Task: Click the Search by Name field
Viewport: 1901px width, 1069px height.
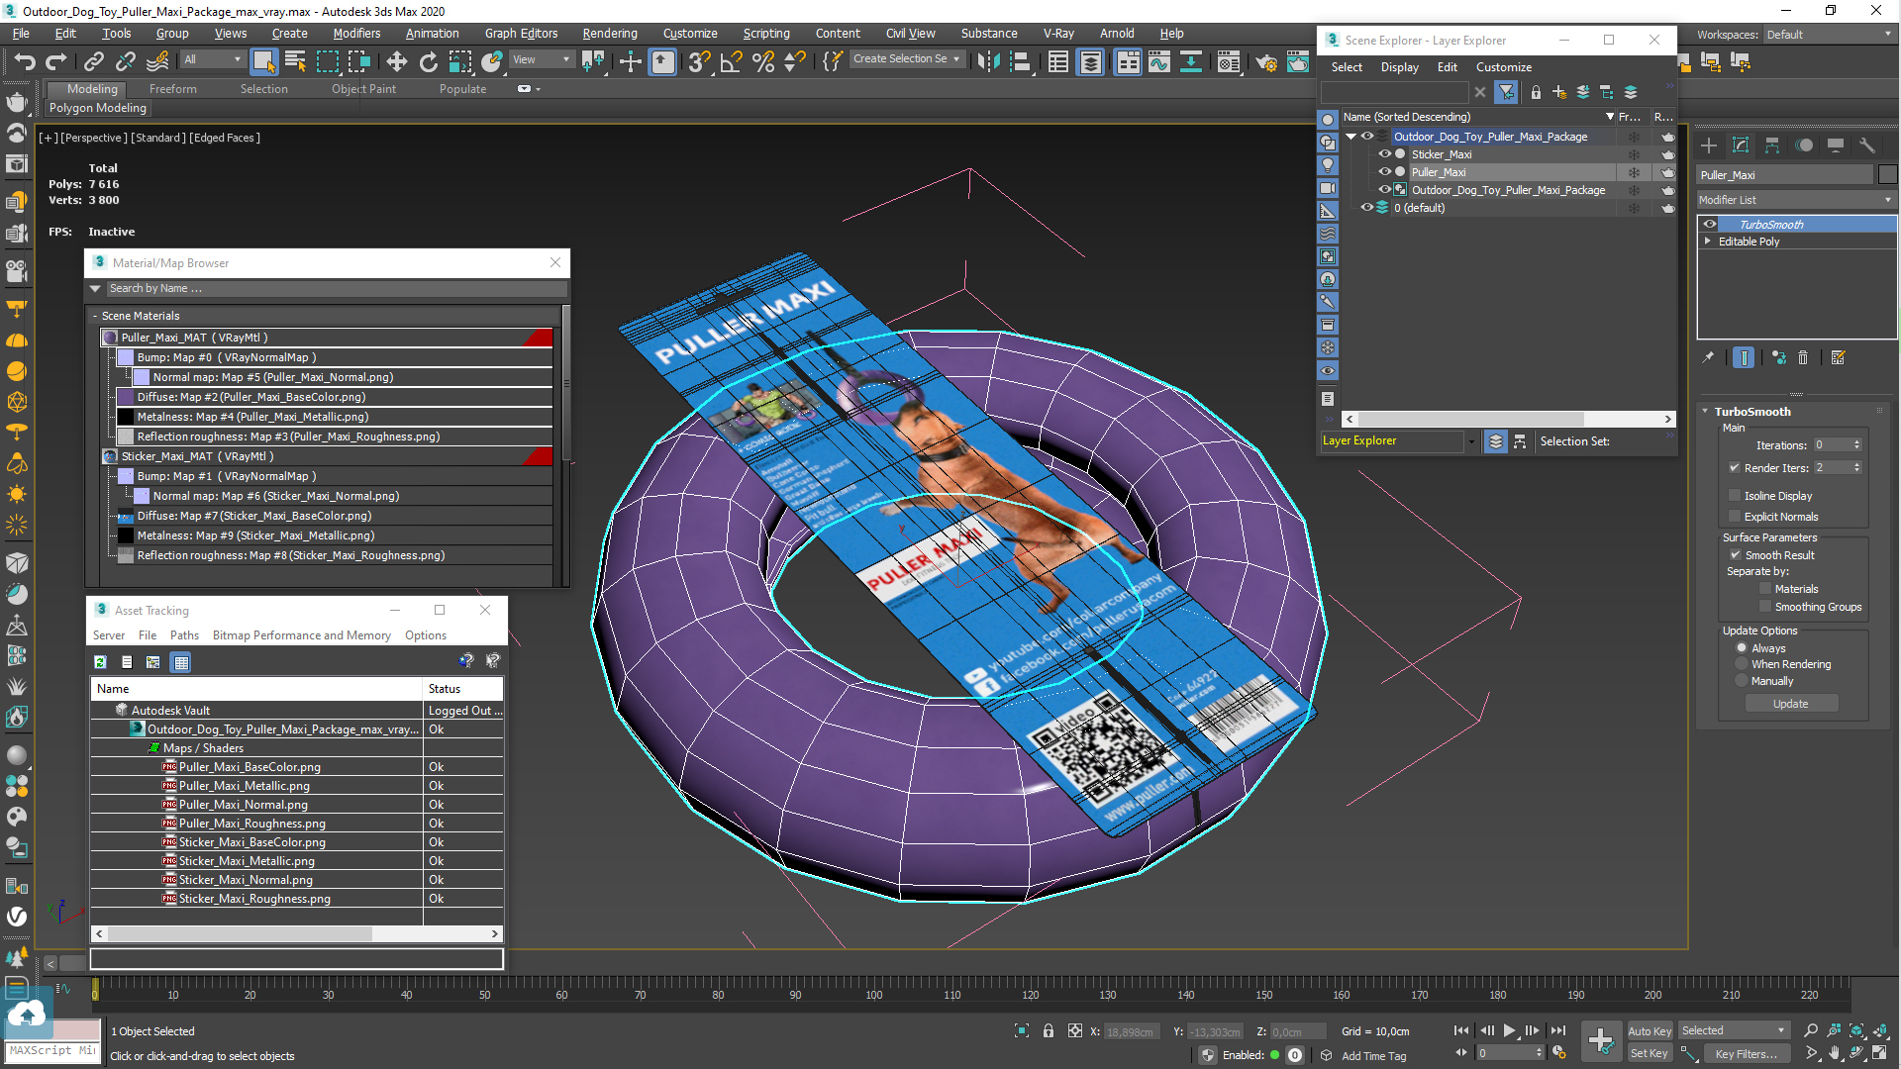Action: [x=336, y=288]
